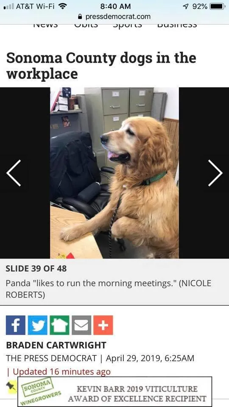This screenshot has height=407, width=229.
Task: Tap the Panda slide caption text
Action: point(109,289)
